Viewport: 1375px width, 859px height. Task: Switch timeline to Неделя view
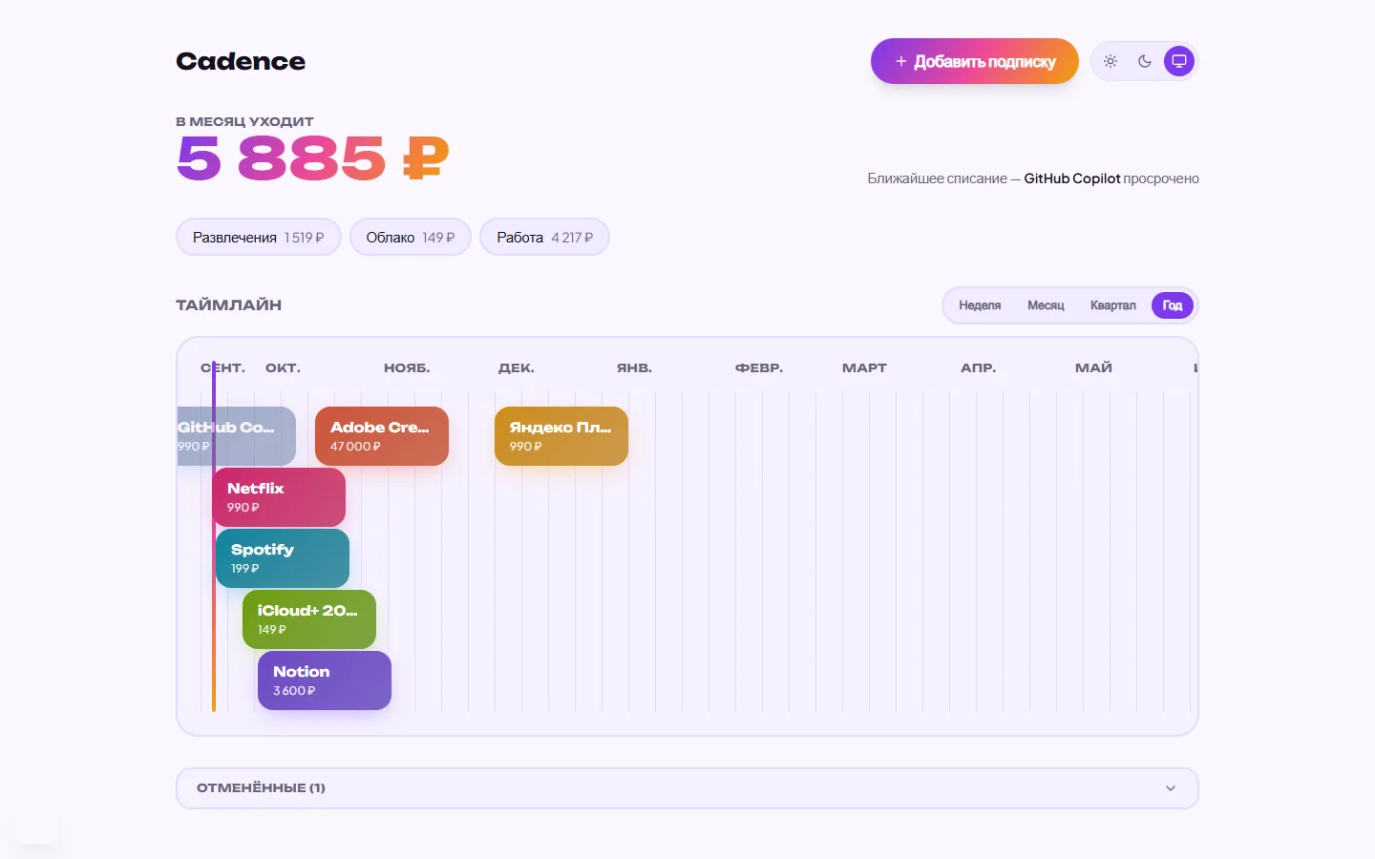[x=980, y=305]
